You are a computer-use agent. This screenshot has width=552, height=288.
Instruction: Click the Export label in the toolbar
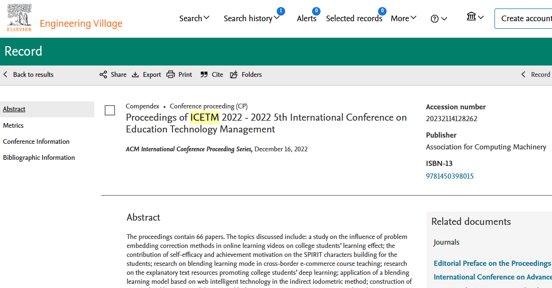[152, 75]
